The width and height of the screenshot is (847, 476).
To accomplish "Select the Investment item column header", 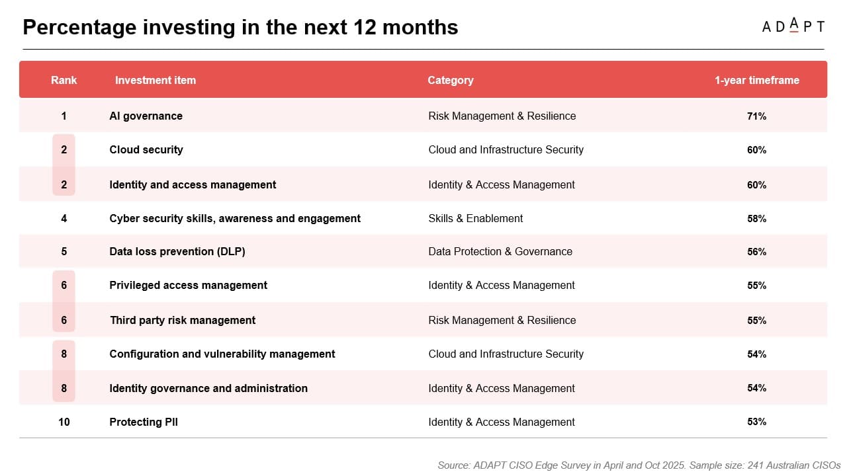I will click(156, 80).
